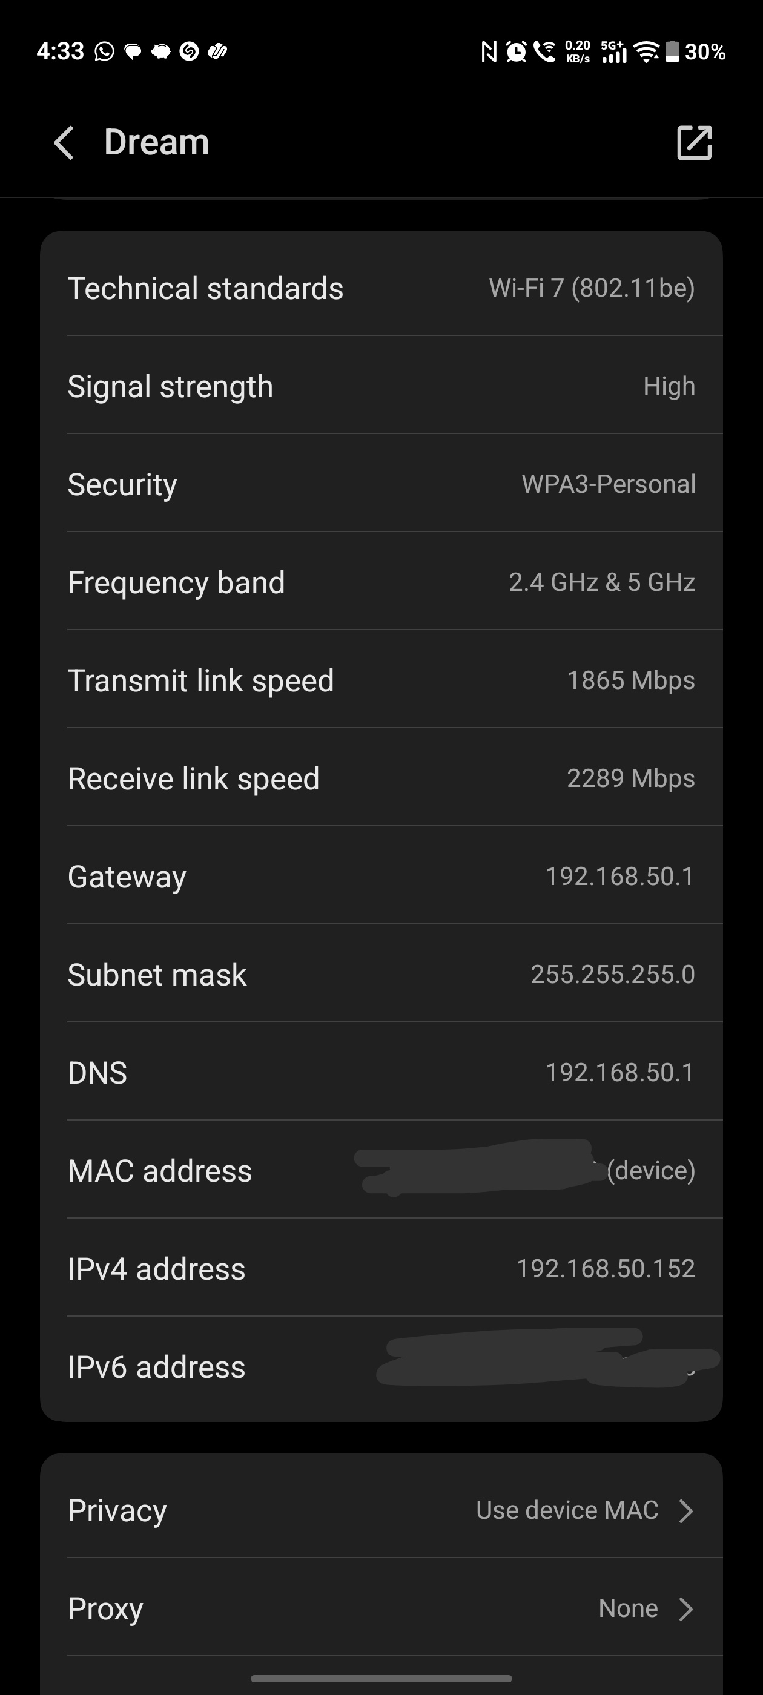Image resolution: width=763 pixels, height=1695 pixels.
Task: Tap the WhatsApp notification icon
Action: (104, 51)
